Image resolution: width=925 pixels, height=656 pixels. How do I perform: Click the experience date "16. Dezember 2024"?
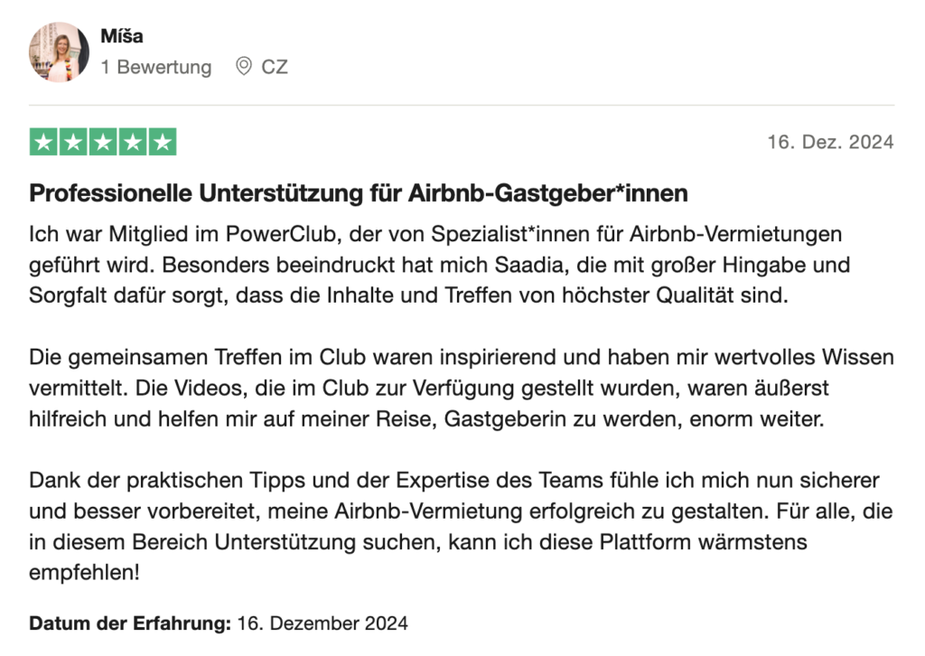tap(322, 623)
